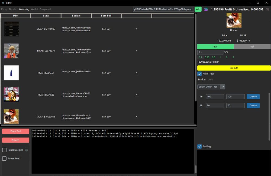Select the dark chart token thumbnail
Image resolution: width=271 pixels, height=176 pixels.
pos(11,29)
